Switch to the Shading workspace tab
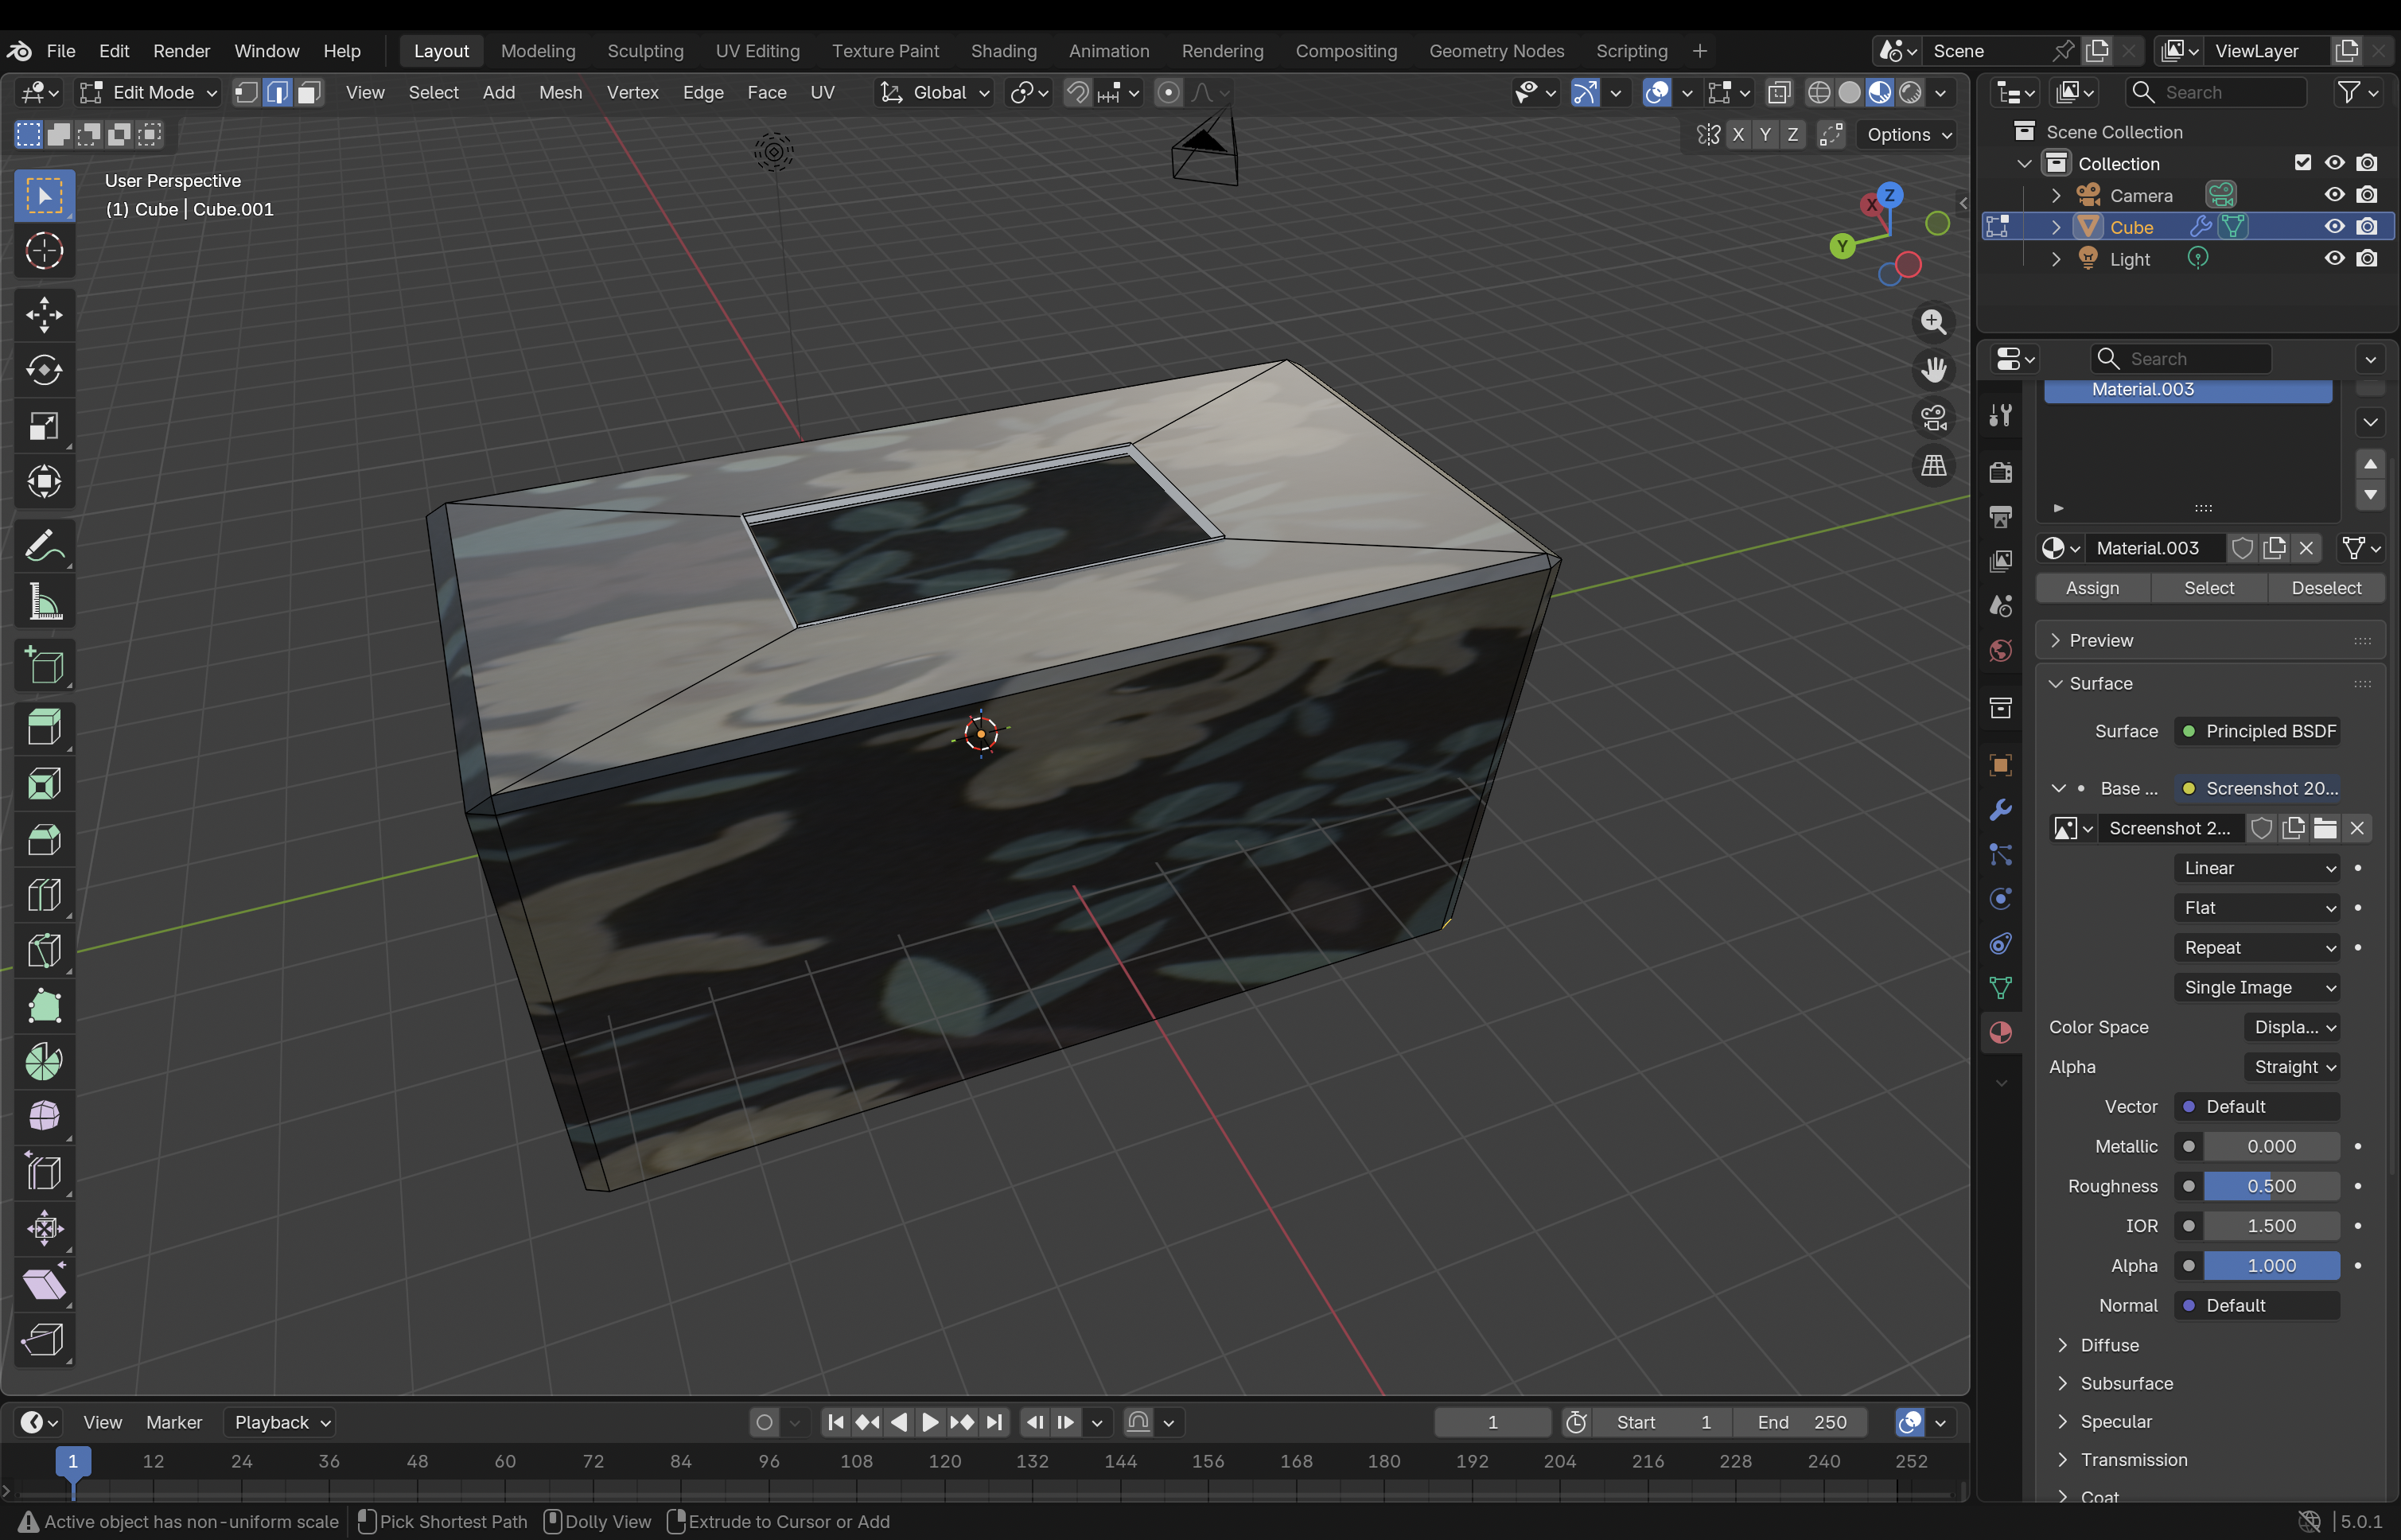The image size is (2401, 1540). pyautogui.click(x=1003, y=50)
